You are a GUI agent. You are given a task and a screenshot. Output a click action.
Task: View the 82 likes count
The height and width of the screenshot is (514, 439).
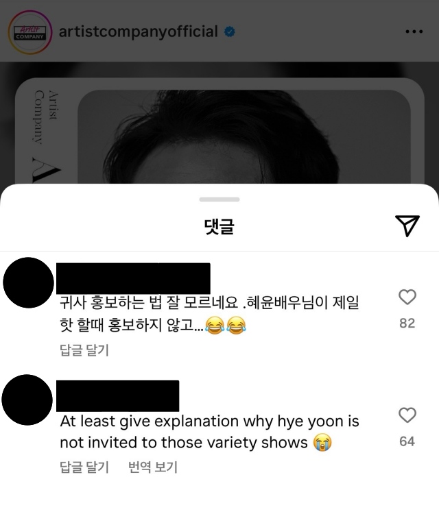[x=407, y=323]
